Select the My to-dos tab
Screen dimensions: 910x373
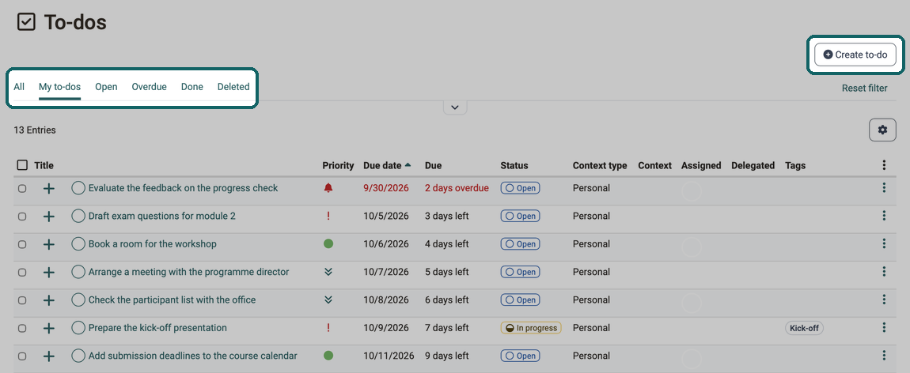[x=60, y=87]
